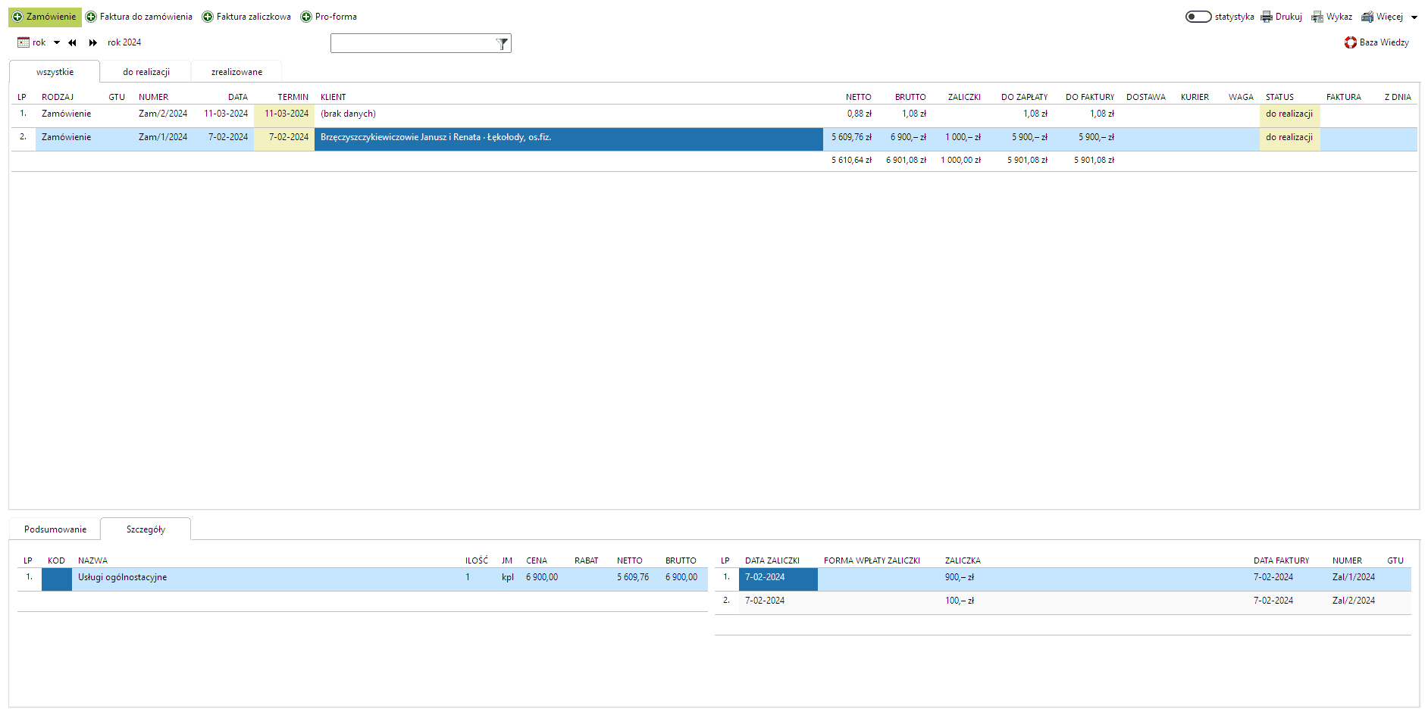The image size is (1428, 715).
Task: Open the Podsumowanie tab
Action: [x=55, y=529]
